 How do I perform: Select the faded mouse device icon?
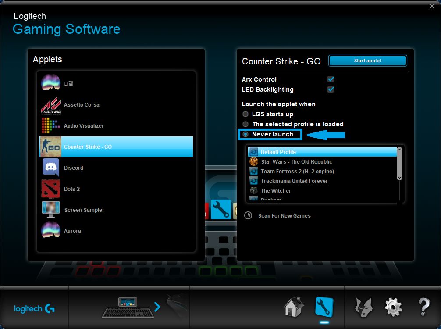pos(177,305)
